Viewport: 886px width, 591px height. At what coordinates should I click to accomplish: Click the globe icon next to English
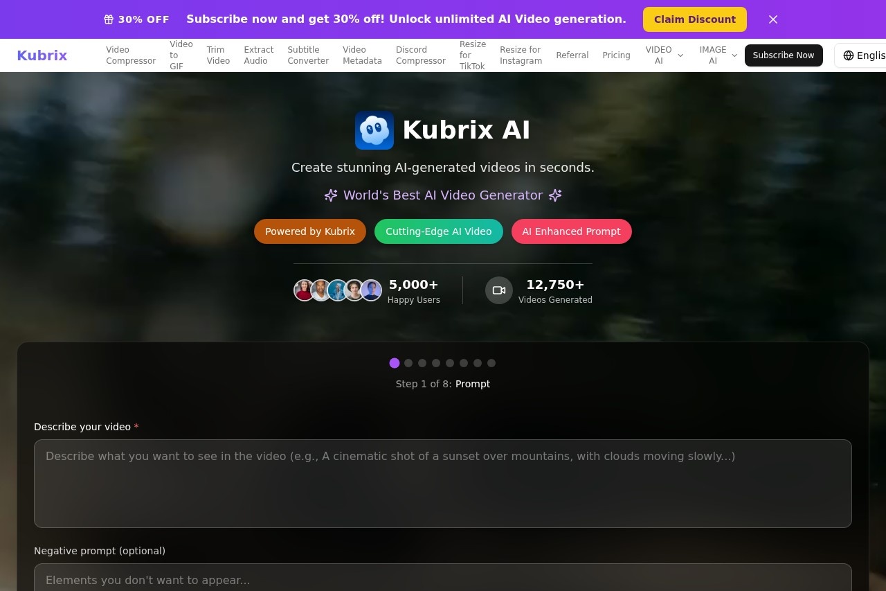tap(850, 55)
